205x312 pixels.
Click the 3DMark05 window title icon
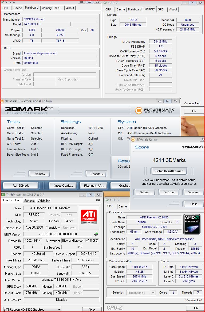coord(2,101)
